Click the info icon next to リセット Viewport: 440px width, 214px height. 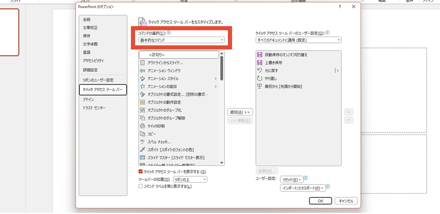306,178
